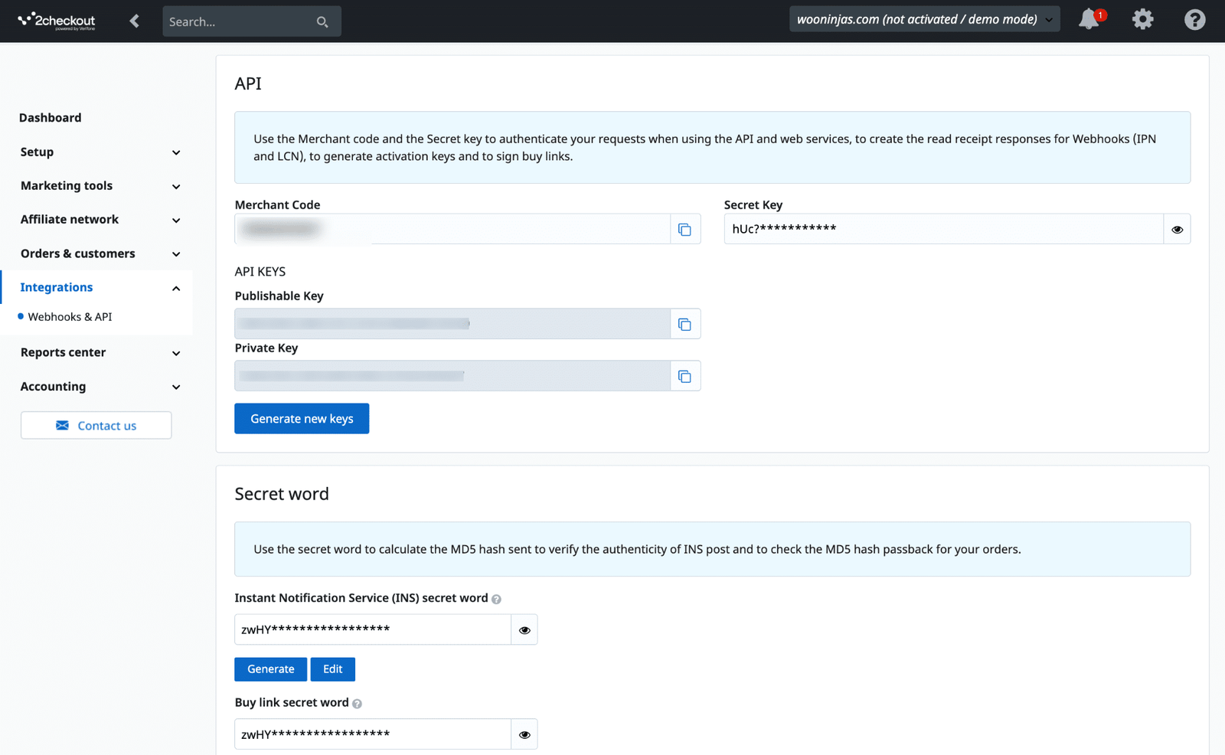1225x755 pixels.
Task: Go to Dashboard
Action: coord(51,117)
